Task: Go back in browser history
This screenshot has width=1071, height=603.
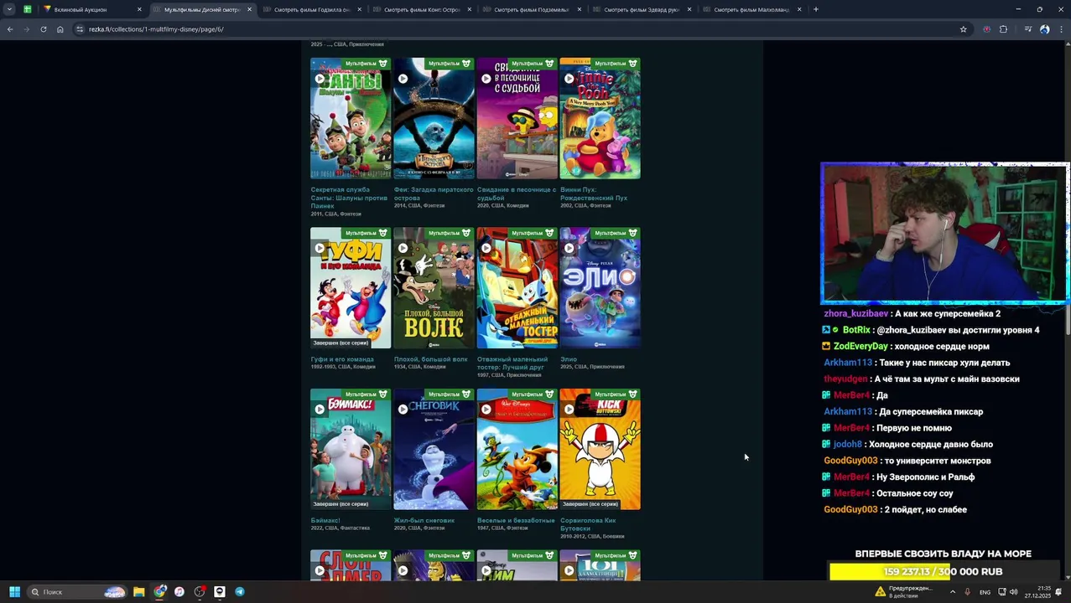Action: click(x=10, y=29)
